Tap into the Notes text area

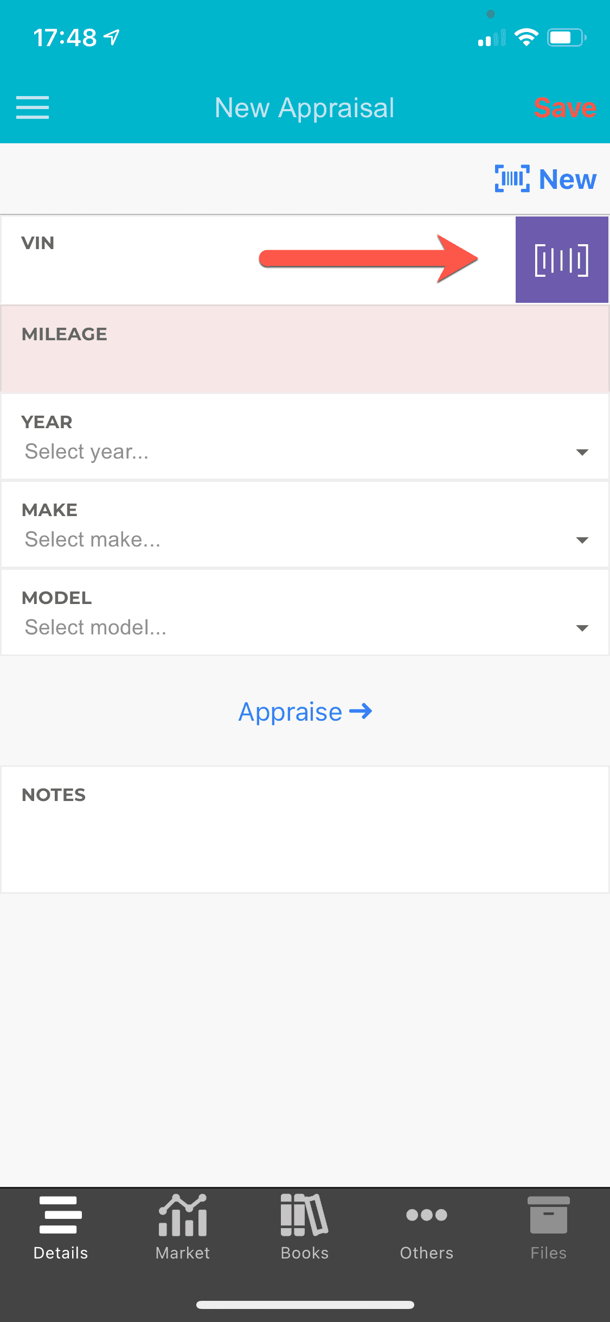[x=304, y=841]
